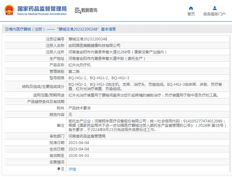The width and height of the screenshot is (232, 177).
Task: Click the 注册证编号 label
Action: click(x=55, y=39)
